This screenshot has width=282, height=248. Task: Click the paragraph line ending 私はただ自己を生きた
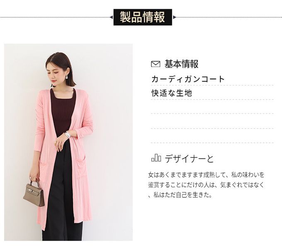(180, 195)
